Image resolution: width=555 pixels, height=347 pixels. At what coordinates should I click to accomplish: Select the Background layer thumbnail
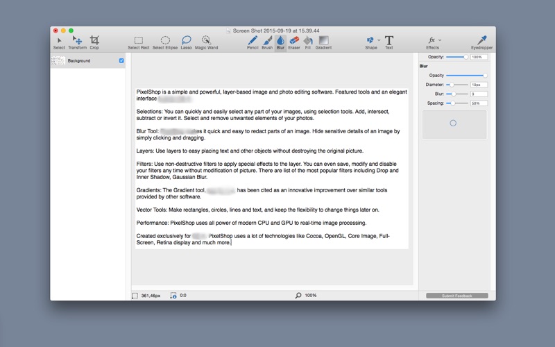click(58, 60)
